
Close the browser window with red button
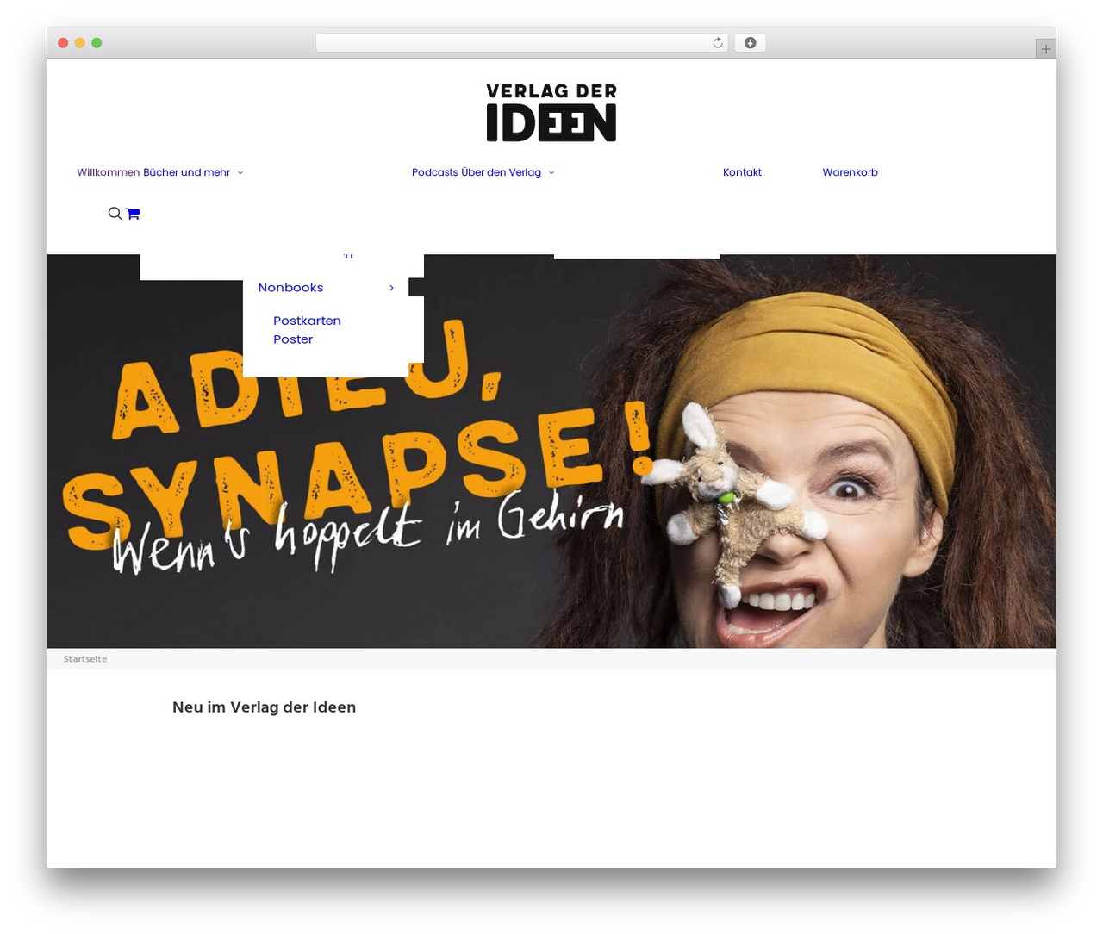[x=63, y=43]
